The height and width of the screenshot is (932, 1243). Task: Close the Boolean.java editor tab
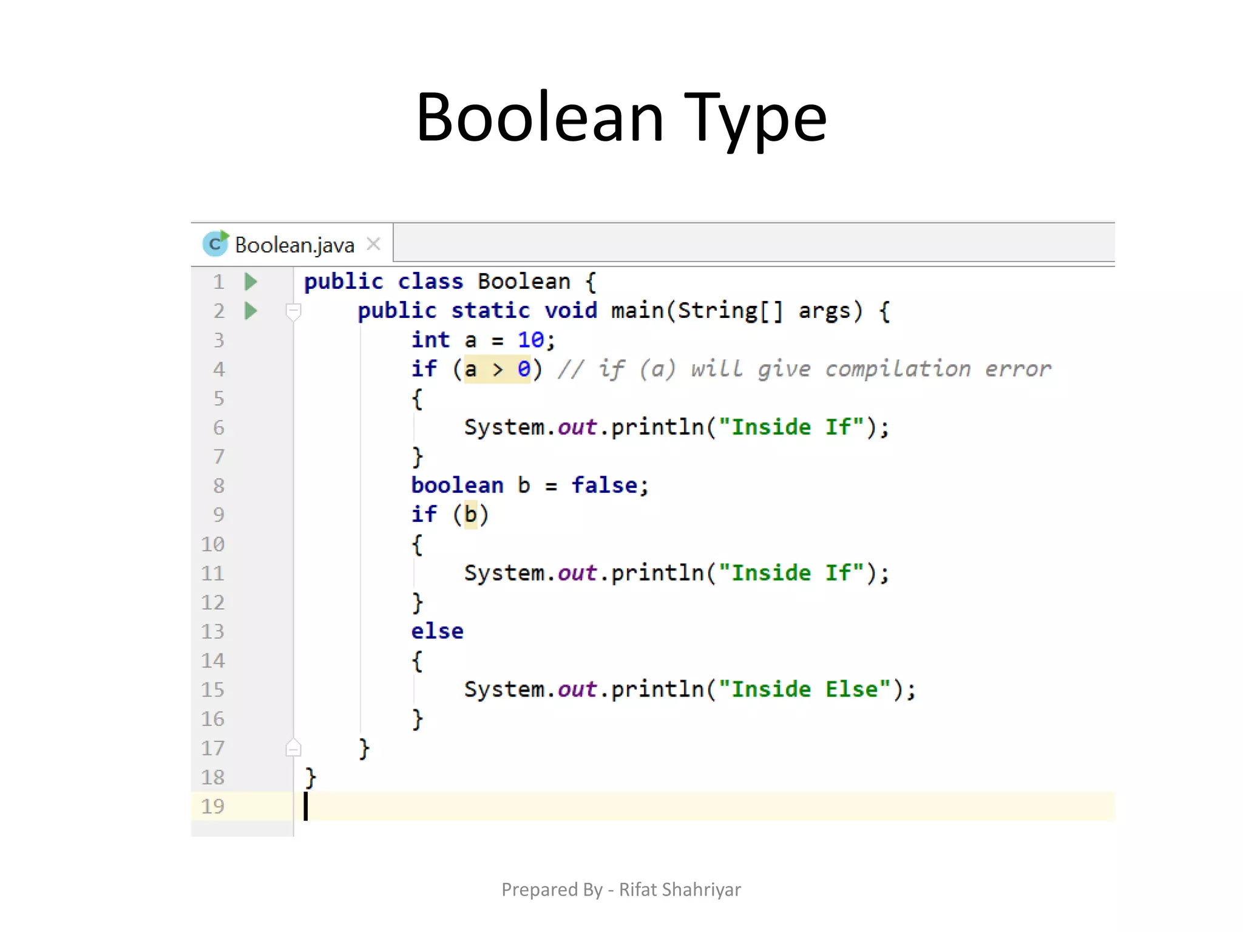pos(374,244)
